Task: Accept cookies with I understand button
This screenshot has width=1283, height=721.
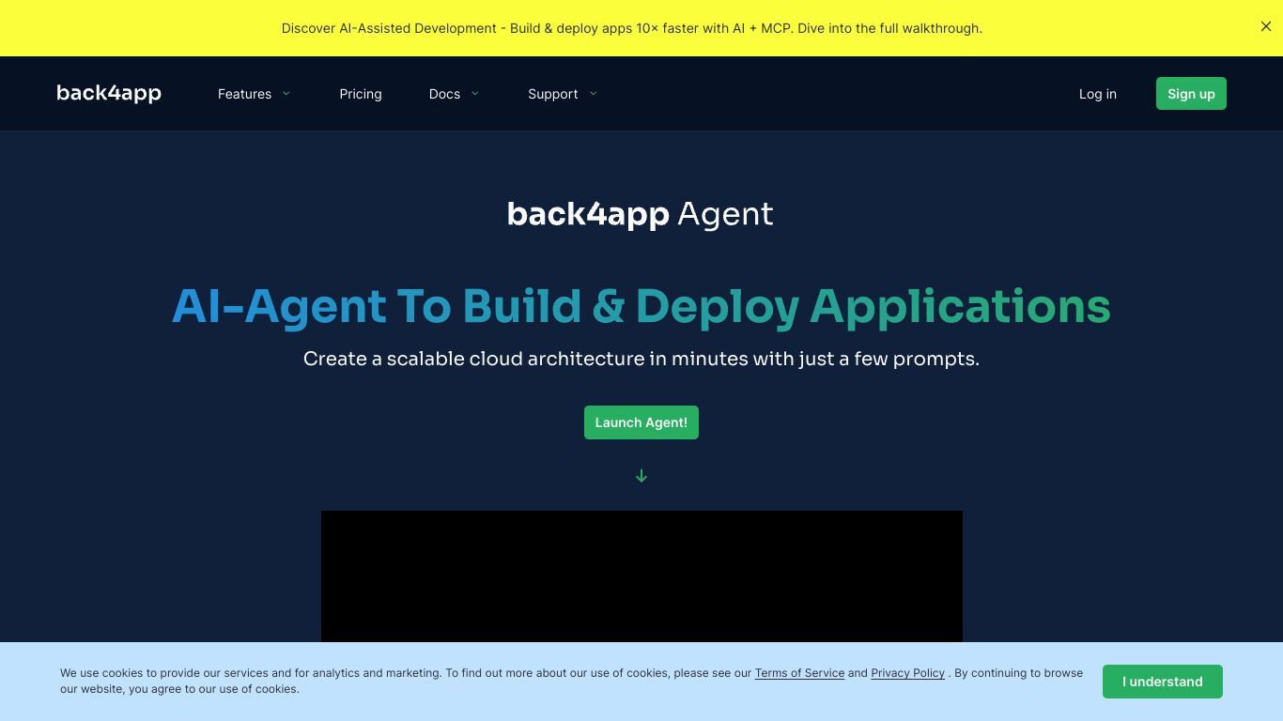Action: pyautogui.click(x=1163, y=682)
